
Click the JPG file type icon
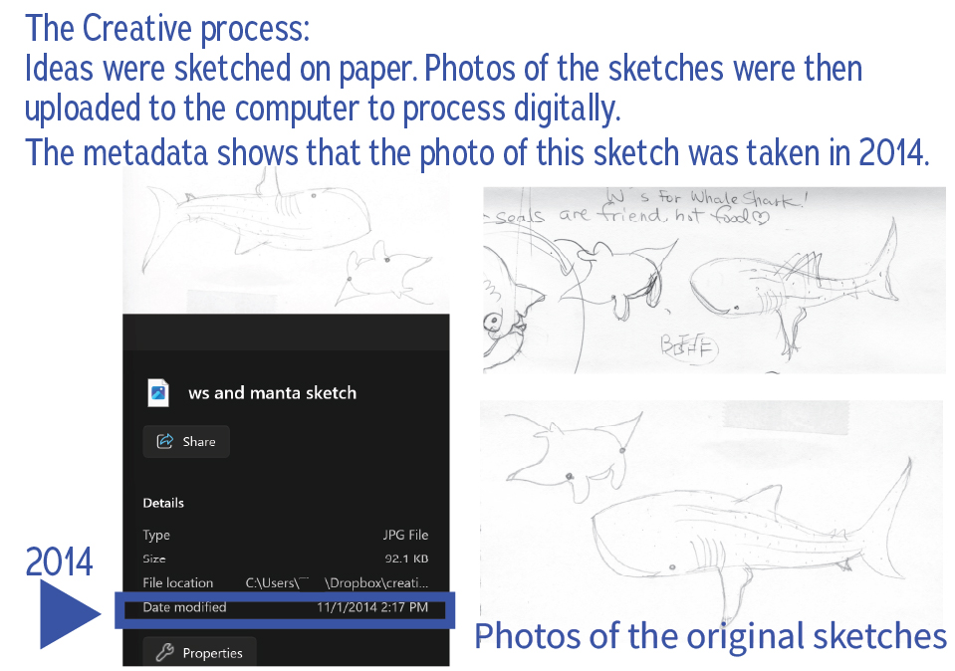(x=158, y=392)
